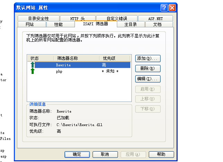Close the 默认网站 属性 dialog
This screenshot has height=162, width=223.
172,8
